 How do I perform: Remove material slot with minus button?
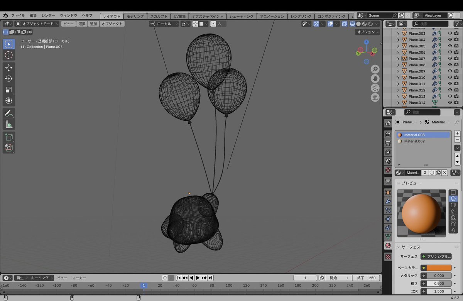(457, 139)
